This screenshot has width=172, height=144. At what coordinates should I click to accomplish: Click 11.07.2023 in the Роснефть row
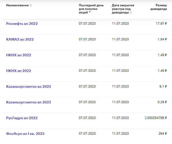(x=120, y=23)
